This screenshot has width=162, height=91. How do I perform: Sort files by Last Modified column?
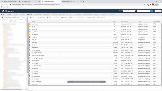tap(125, 21)
